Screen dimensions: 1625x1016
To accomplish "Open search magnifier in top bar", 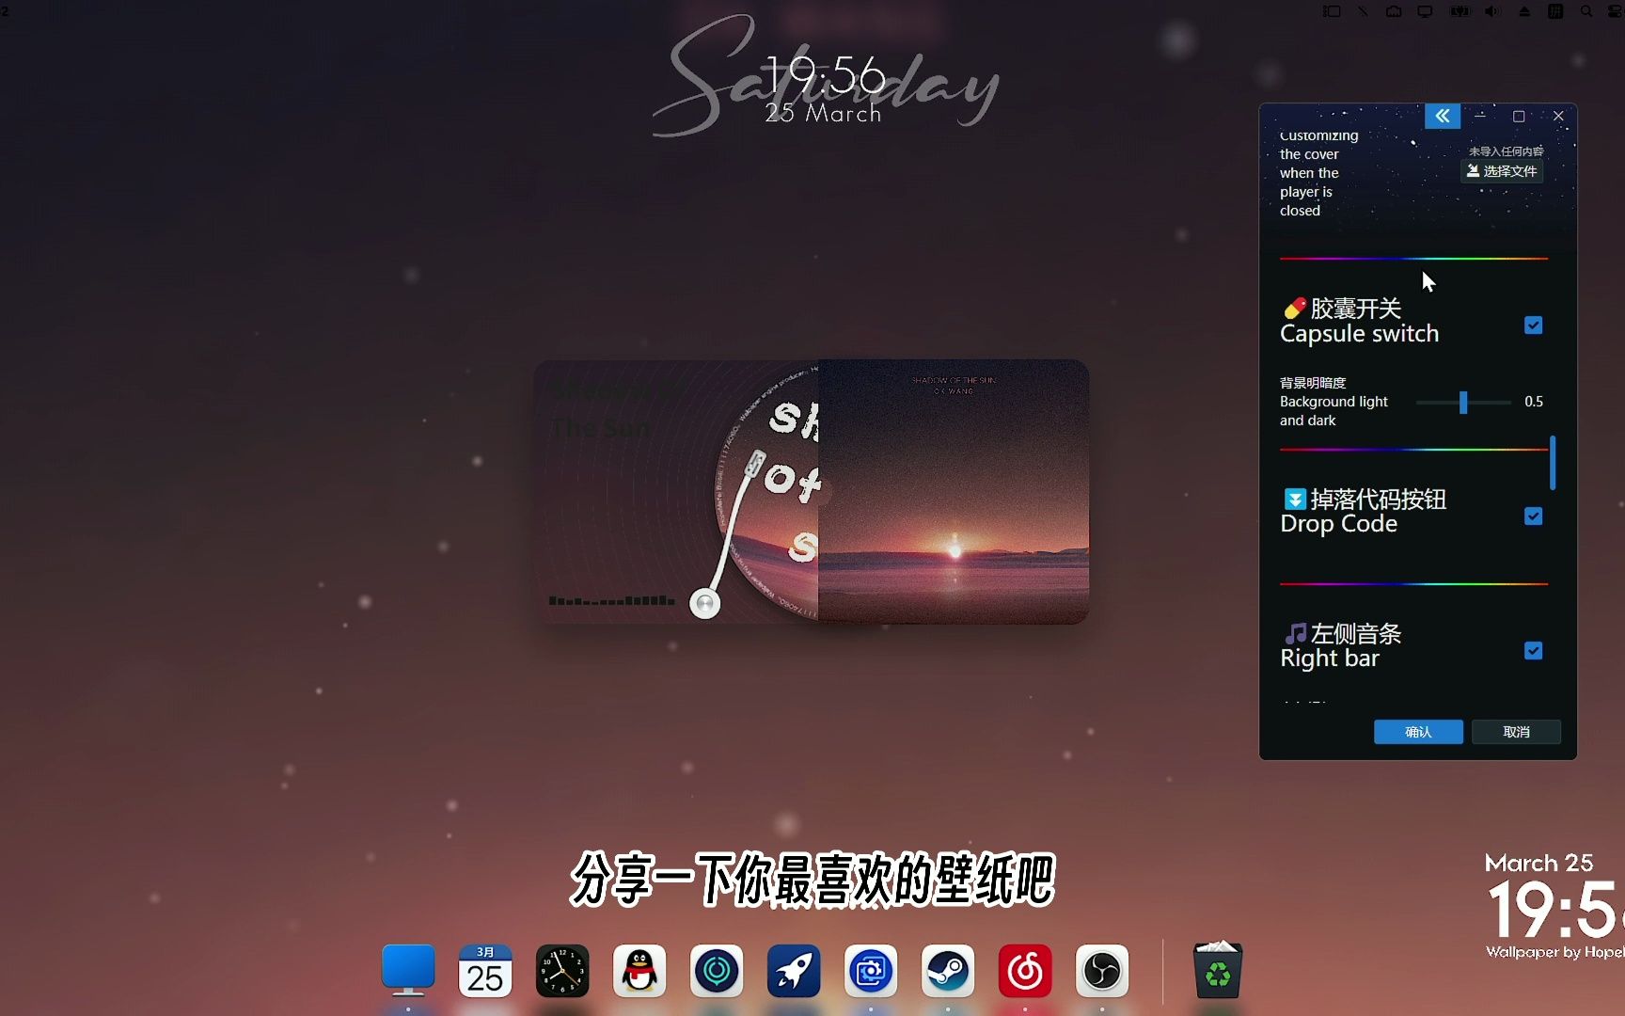I will (1586, 11).
